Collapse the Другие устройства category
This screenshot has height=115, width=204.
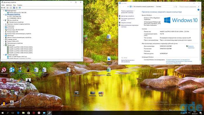click(x=4, y=20)
